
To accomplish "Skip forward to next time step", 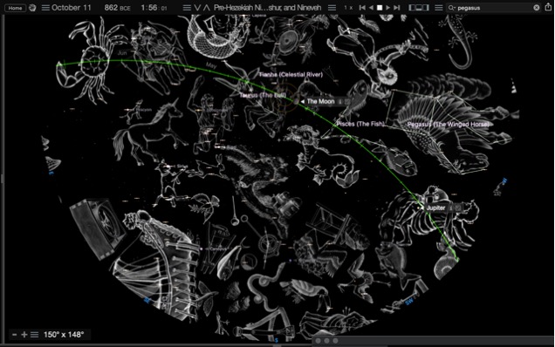I will click(x=397, y=8).
